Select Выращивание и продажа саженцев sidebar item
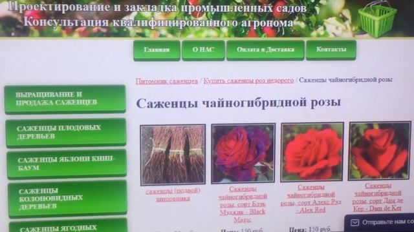 [65, 99]
